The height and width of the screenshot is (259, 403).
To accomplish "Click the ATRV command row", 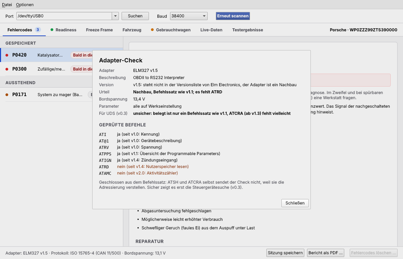I will click(x=130, y=147).
